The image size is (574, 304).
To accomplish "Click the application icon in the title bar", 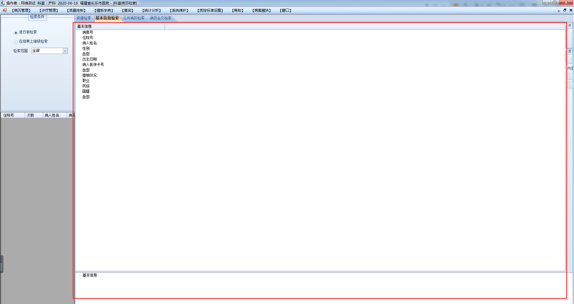I will (3, 3).
